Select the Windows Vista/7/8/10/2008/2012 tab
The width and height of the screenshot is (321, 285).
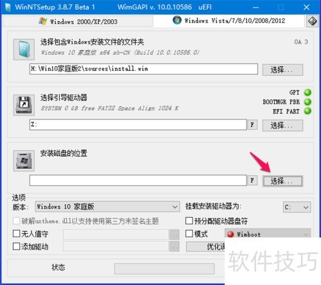pos(229,21)
